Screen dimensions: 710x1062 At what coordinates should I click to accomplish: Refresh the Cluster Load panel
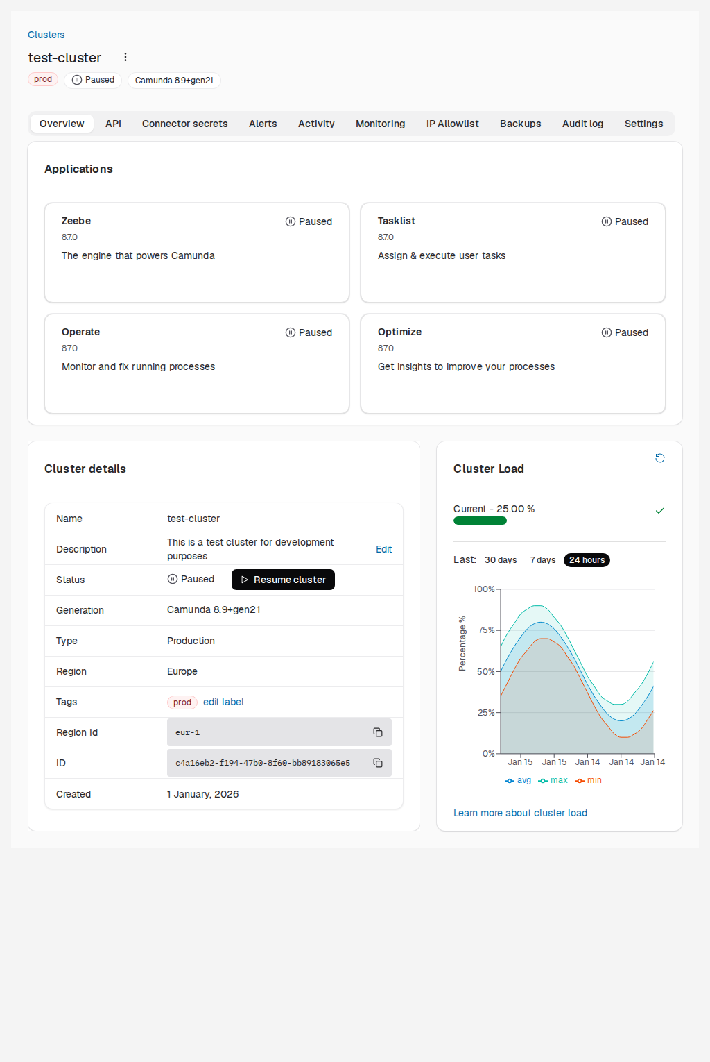click(660, 458)
